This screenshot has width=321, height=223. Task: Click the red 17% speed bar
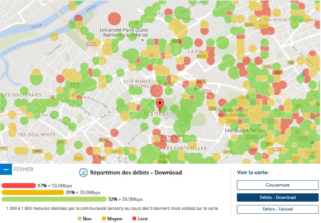pyautogui.click(x=18, y=186)
